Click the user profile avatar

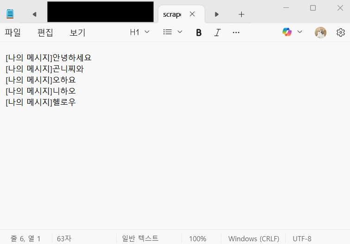coord(320,32)
